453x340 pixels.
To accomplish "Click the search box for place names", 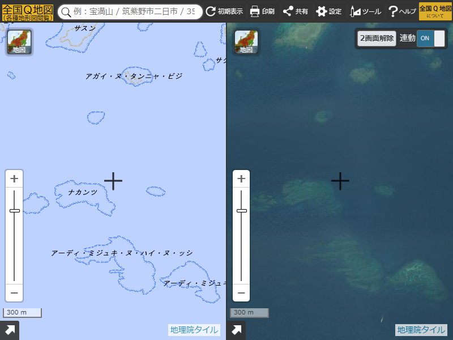I will 136,12.
